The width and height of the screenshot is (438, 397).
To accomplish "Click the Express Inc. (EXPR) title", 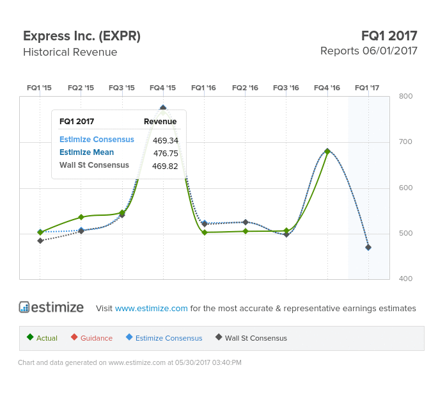I will 82,36.
